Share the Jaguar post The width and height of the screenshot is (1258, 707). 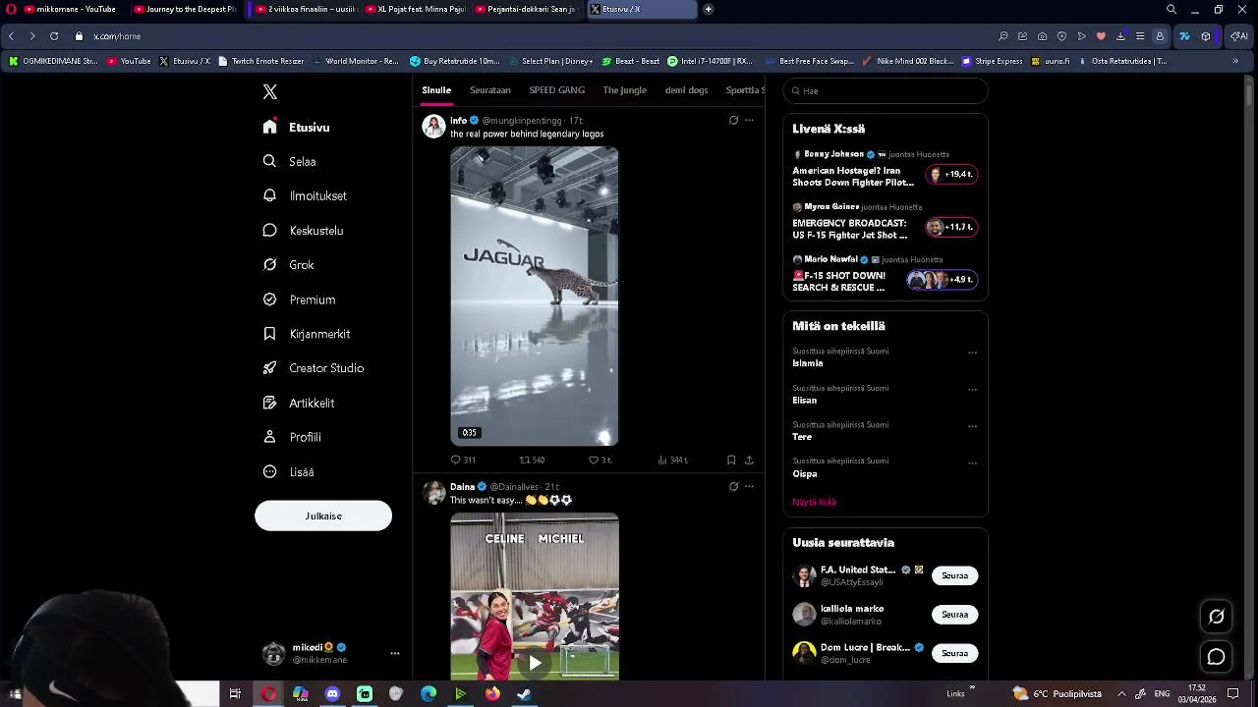coord(749,460)
